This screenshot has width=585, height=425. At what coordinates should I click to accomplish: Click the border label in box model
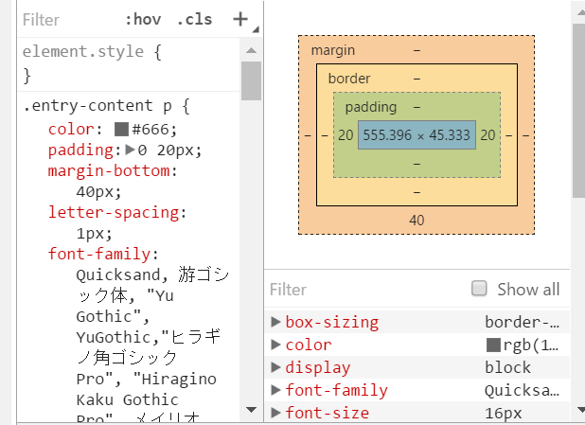(349, 79)
